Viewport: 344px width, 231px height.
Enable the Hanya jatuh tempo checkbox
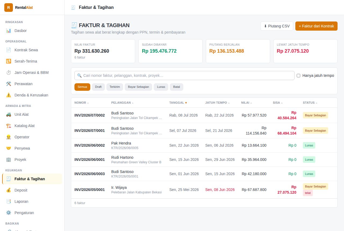click(x=298, y=75)
